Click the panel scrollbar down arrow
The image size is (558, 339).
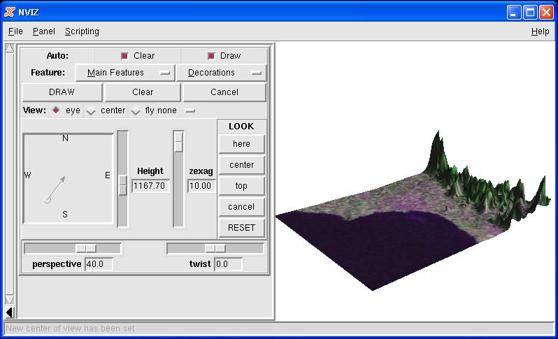(x=10, y=300)
